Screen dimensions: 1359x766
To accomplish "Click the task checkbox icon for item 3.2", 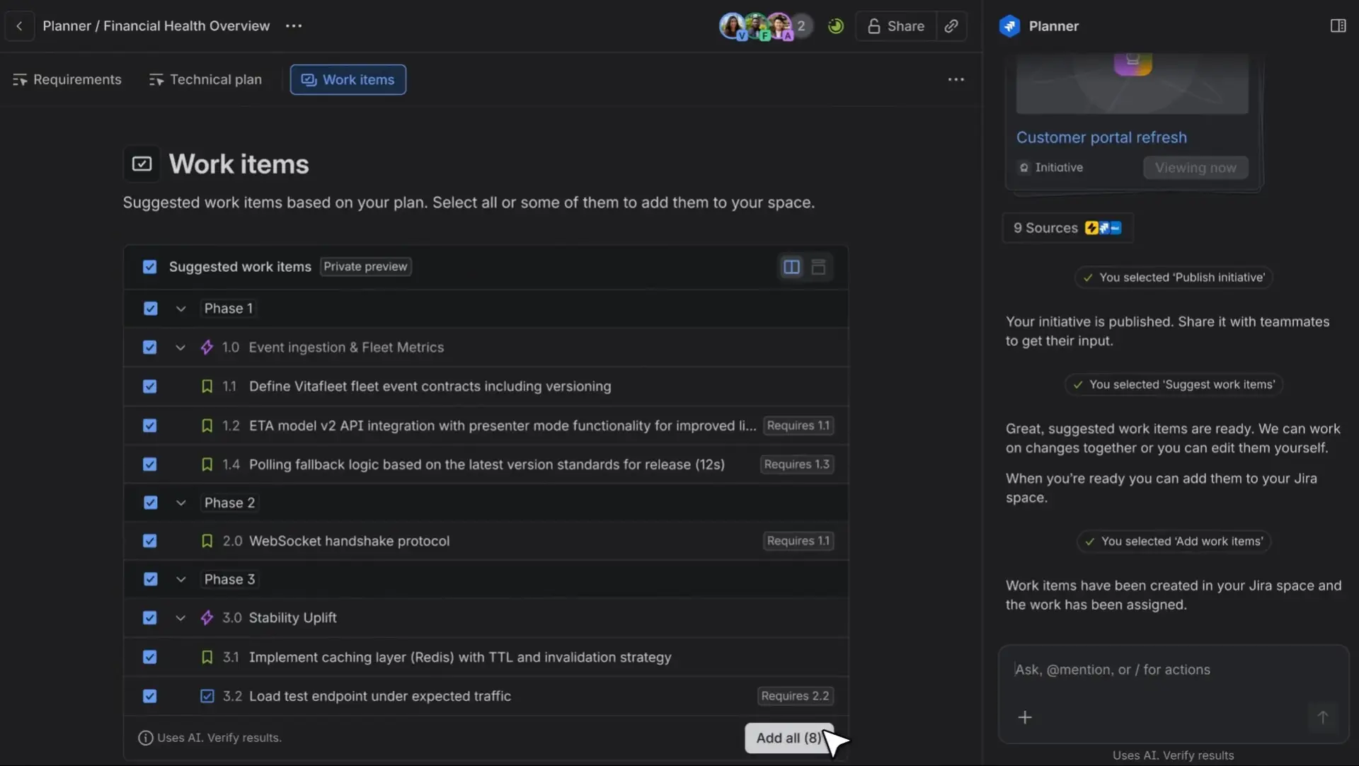I will [207, 696].
